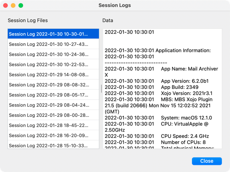Minimize the window with yellow button
Screen dimensions: 230x172
pyautogui.click(x=13, y=5)
